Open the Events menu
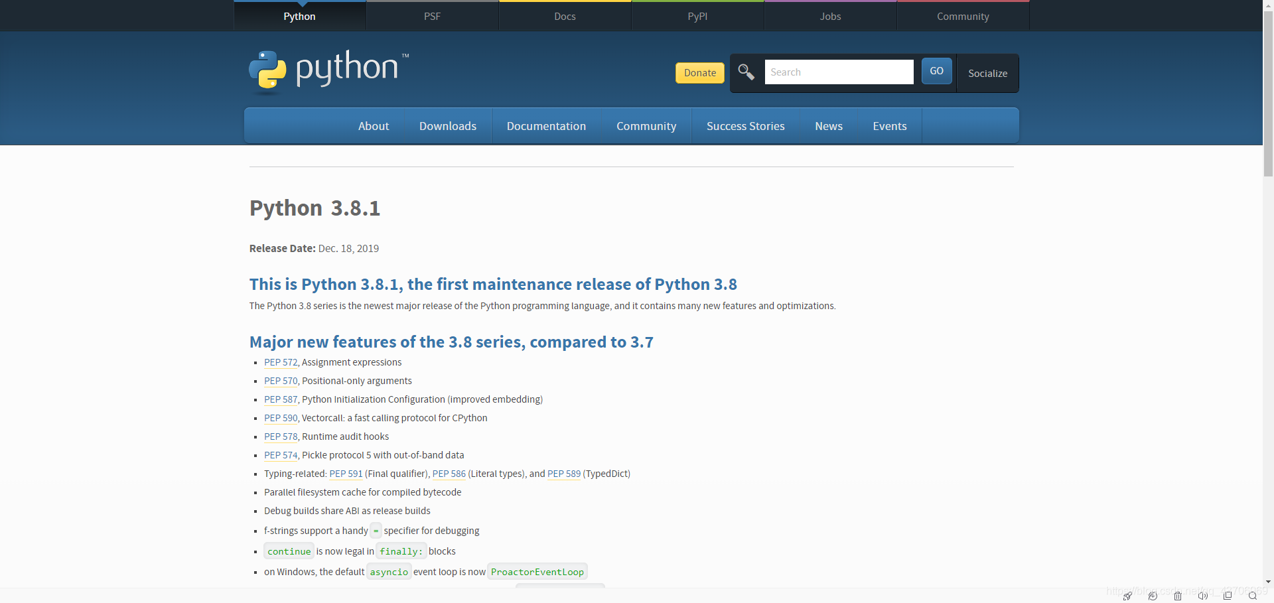This screenshot has width=1274, height=603. [890, 126]
